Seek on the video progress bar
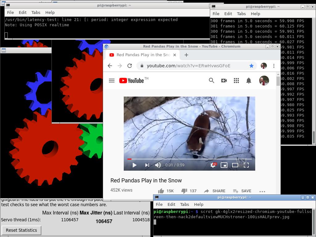The height and width of the screenshot is (237, 316). tap(189, 159)
